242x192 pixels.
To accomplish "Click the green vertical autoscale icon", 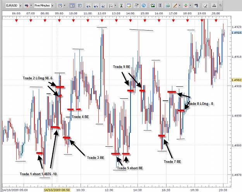I will click(x=122, y=6).
